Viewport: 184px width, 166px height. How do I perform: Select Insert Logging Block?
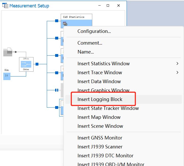coord(100,99)
